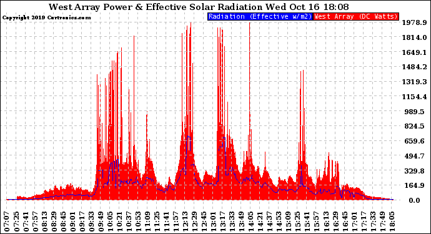The image size is (431, 234).
Task: Click the 08:13 time axis label
Action: tap(45, 222)
